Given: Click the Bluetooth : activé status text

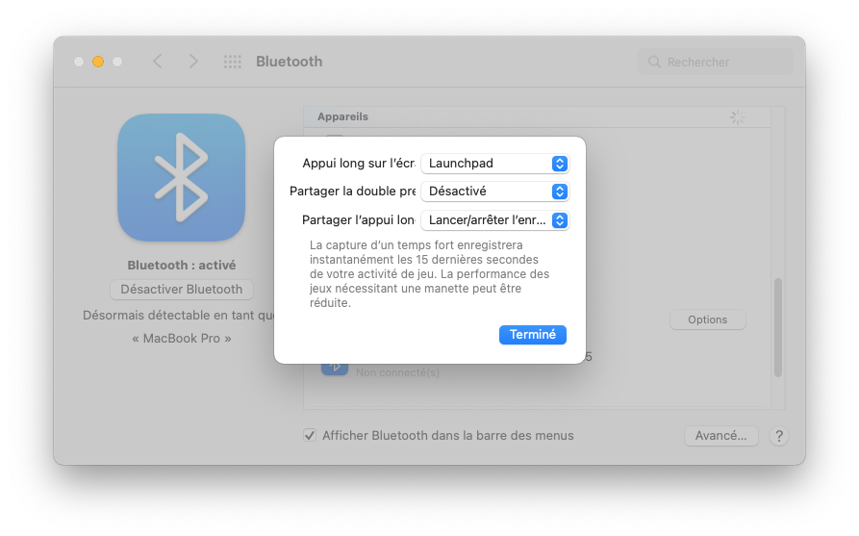Looking at the screenshot, I should pyautogui.click(x=182, y=266).
